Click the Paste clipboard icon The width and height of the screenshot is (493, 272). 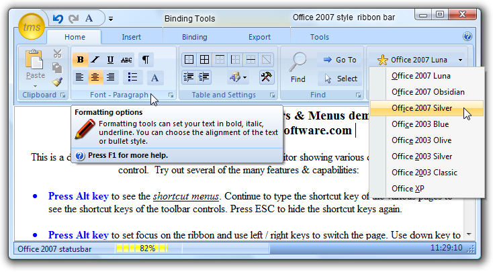coord(35,59)
